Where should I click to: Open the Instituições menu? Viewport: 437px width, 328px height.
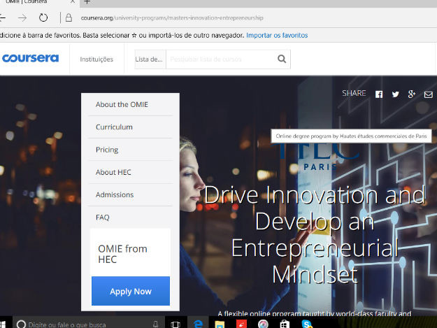(96, 59)
